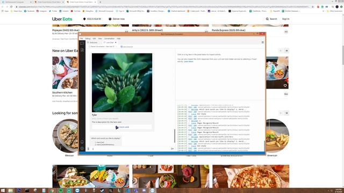Image resolution: width=344 pixels, height=193 pixels.
Task: Click the more cards button on hero card
Action: tap(122, 127)
